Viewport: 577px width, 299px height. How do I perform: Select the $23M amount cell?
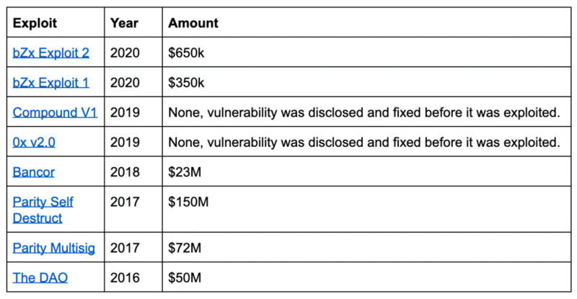coord(184,172)
